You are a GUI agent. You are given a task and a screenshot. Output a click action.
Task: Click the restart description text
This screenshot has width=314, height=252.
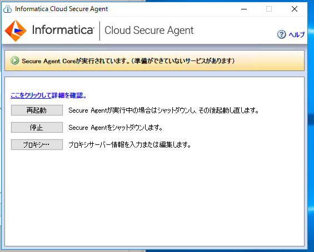pos(164,110)
